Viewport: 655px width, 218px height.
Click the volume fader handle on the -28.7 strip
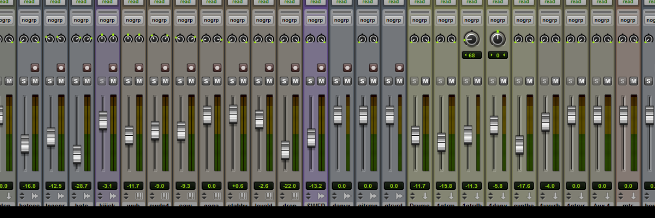77,154
